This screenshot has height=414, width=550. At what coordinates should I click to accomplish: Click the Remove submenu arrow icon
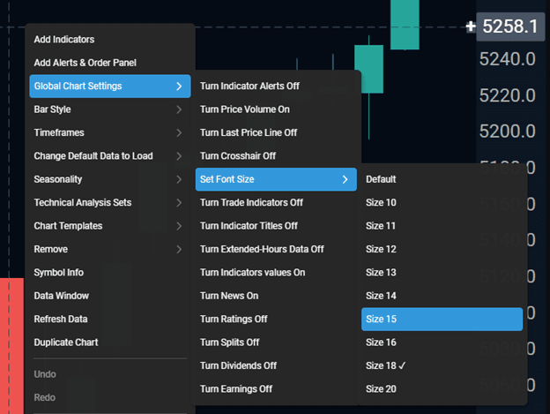[179, 249]
